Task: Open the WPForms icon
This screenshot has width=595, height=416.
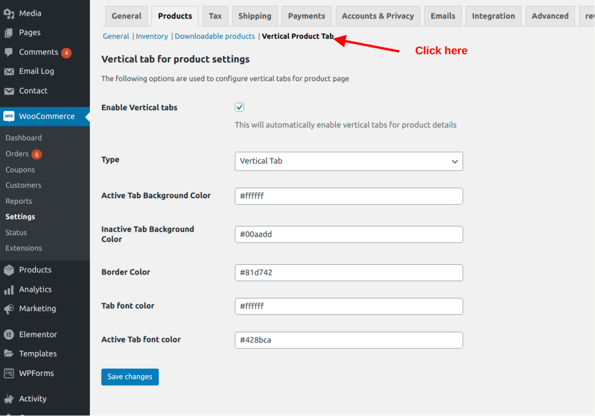Action: point(10,373)
